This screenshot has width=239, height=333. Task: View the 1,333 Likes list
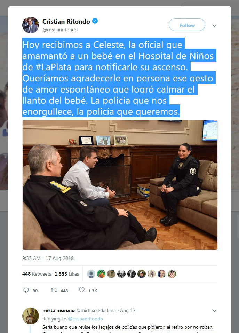tap(67, 274)
